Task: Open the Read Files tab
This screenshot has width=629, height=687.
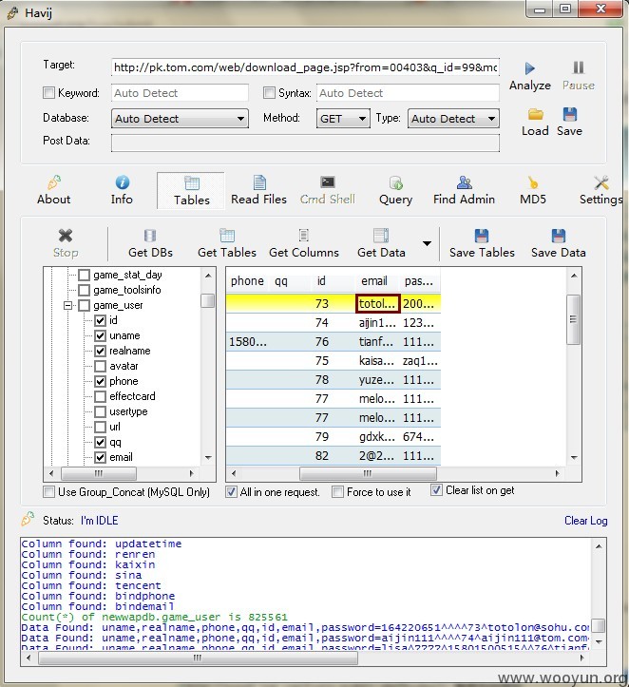Action: [x=258, y=191]
